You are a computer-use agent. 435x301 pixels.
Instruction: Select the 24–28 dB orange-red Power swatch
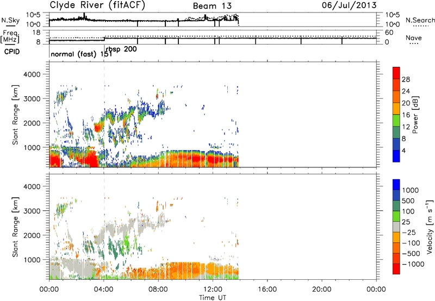[396, 85]
